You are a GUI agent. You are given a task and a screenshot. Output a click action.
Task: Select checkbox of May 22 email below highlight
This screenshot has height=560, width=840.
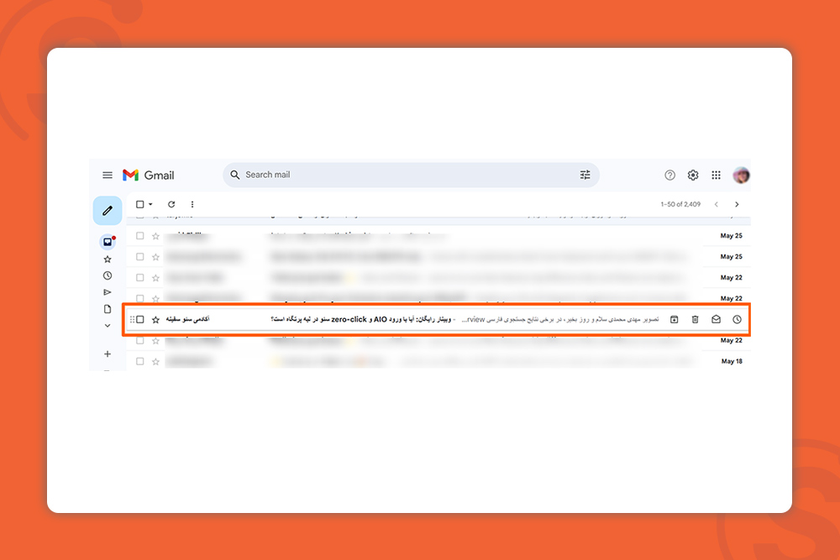point(139,341)
